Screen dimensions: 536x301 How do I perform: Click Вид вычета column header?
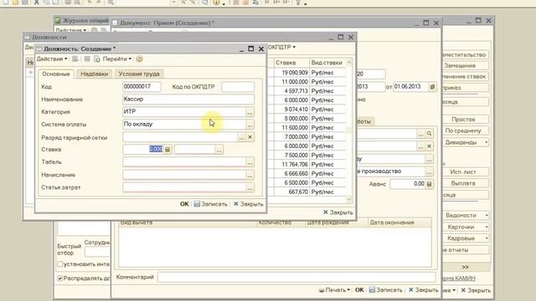coord(188,222)
